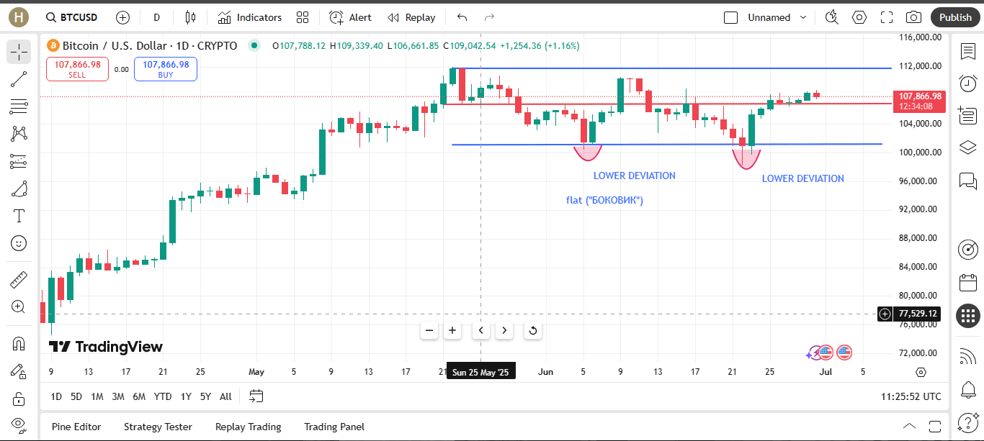Zoom in the chart with plus button
The height and width of the screenshot is (441, 984).
tap(452, 330)
